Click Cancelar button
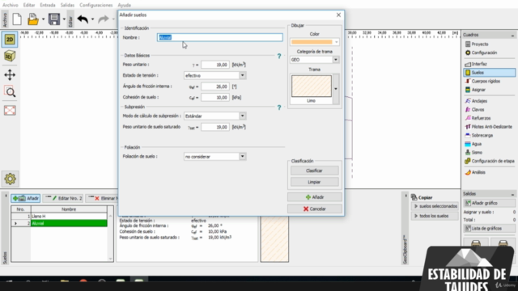This screenshot has width=518, height=291. click(315, 209)
